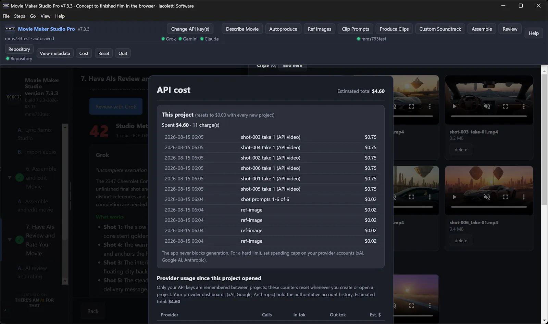
Task: Open more options on shot-006_take-01.mp4 video
Action: (524, 197)
